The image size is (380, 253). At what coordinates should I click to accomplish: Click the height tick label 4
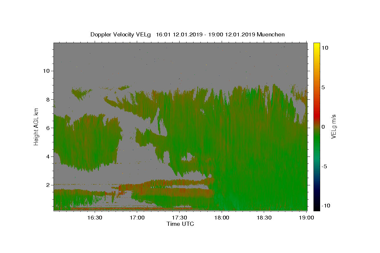tap(48, 157)
